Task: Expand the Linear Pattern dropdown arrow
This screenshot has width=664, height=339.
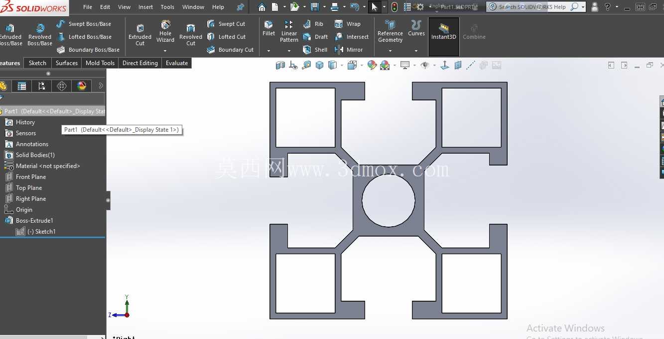Action: (289, 51)
